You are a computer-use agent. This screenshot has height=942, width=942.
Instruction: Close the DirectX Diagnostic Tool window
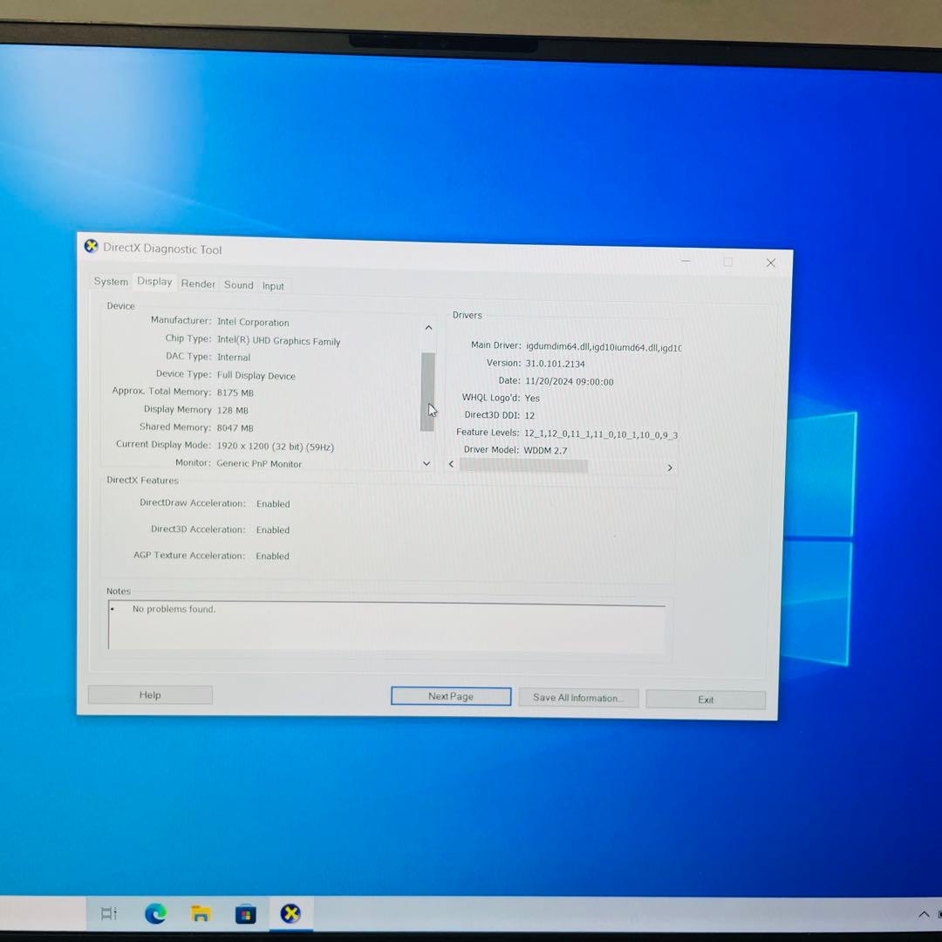(771, 263)
